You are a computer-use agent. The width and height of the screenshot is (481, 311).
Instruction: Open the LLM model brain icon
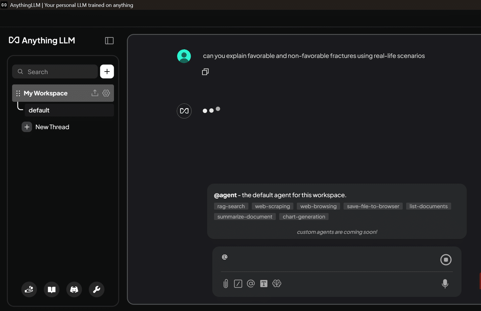point(277,283)
